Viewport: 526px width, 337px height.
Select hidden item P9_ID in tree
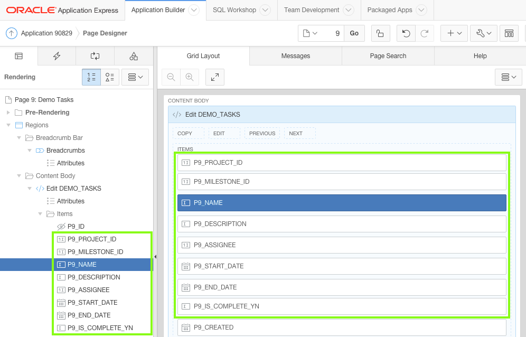click(x=76, y=227)
